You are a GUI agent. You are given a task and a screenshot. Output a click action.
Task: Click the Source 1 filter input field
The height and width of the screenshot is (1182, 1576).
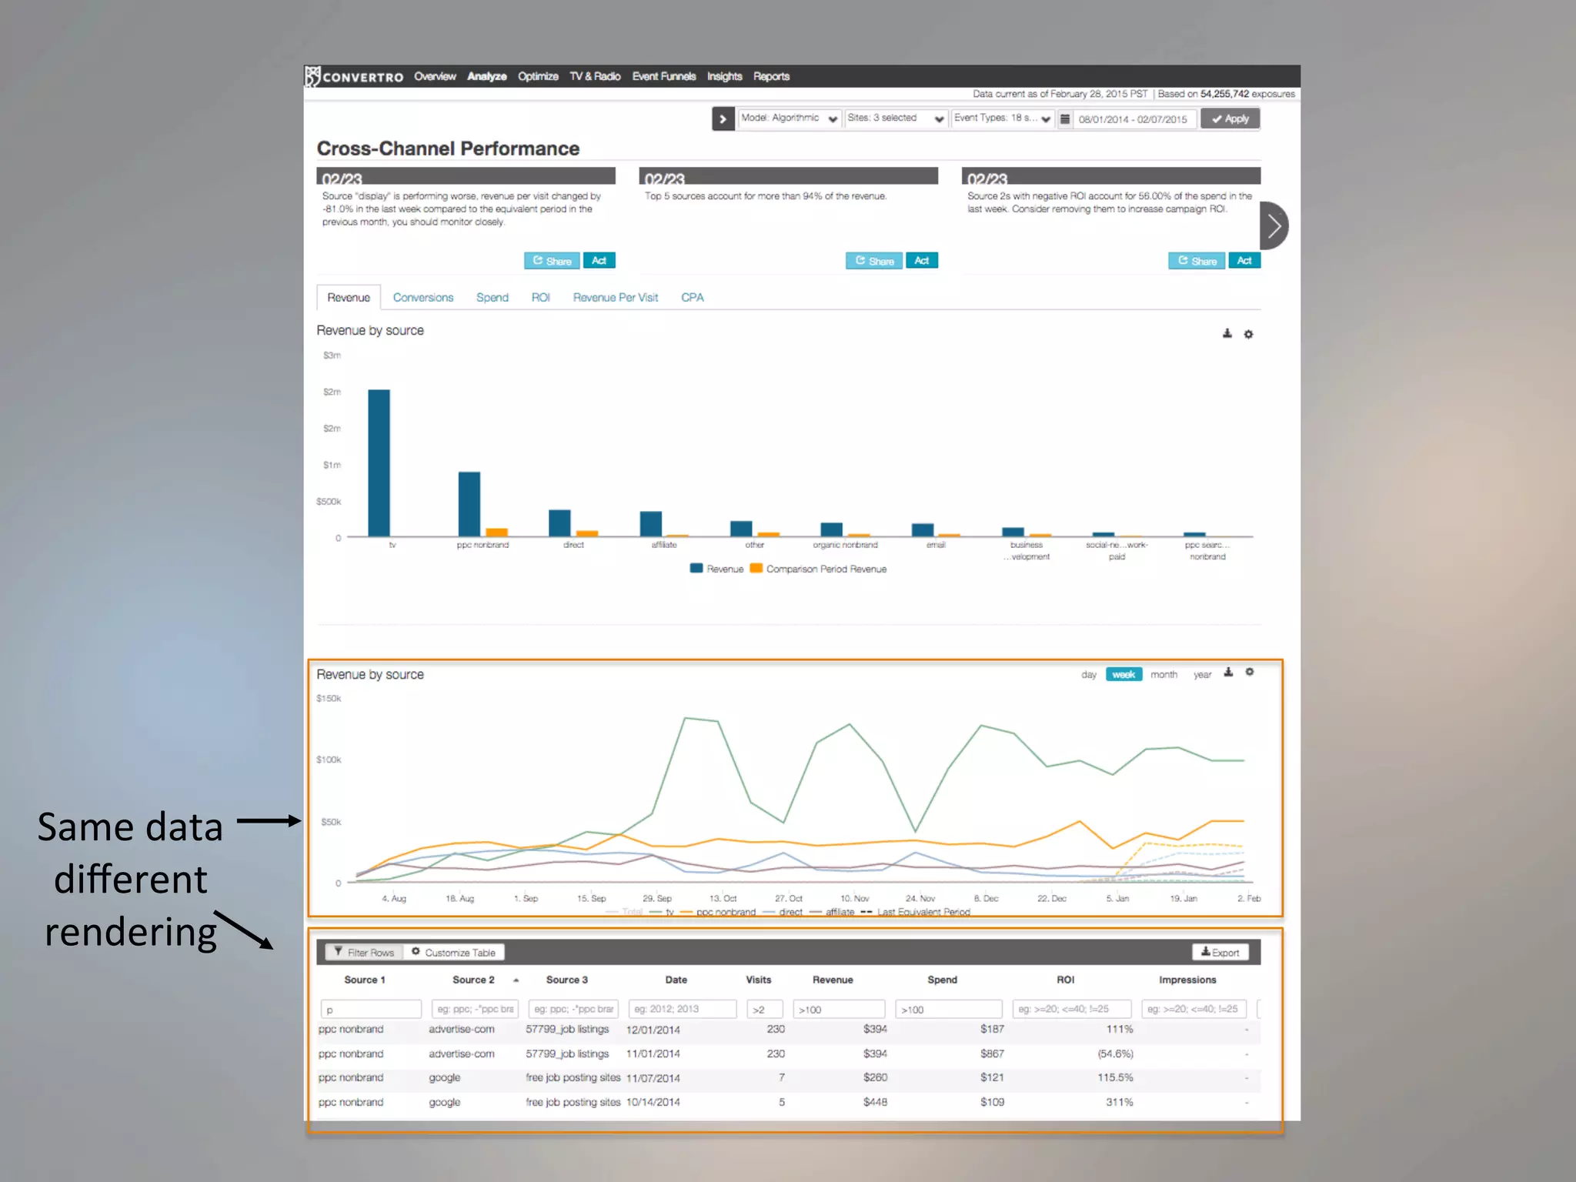pos(371,1010)
